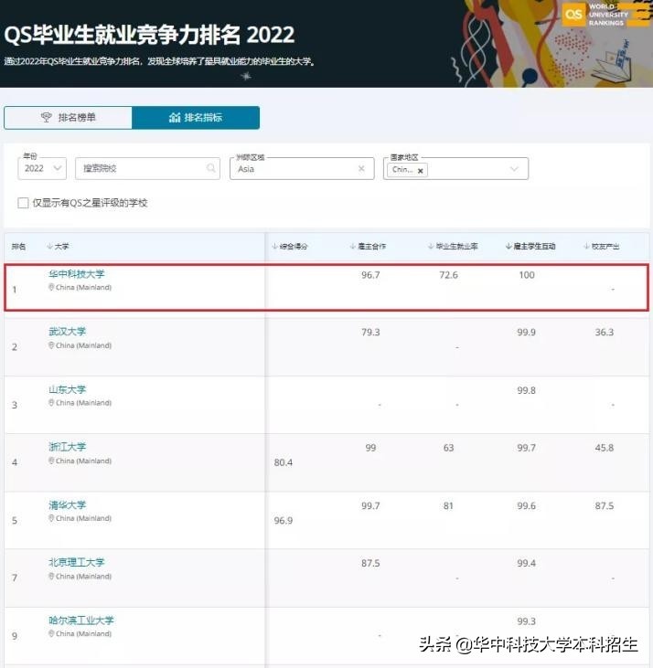Viewport: 653px width, 668px height.
Task: Click location pin under 哈尔滨工业大学
Action: [51, 633]
